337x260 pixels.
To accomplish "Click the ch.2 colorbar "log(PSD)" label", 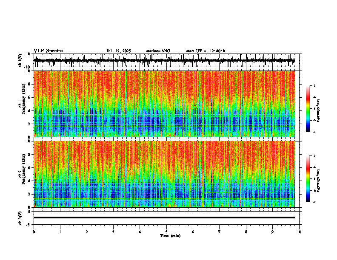I will coord(319,181).
